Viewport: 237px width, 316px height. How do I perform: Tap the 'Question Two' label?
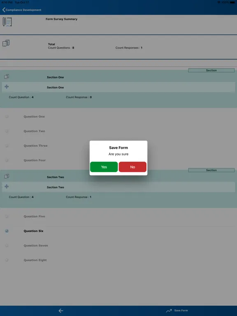coord(34,131)
